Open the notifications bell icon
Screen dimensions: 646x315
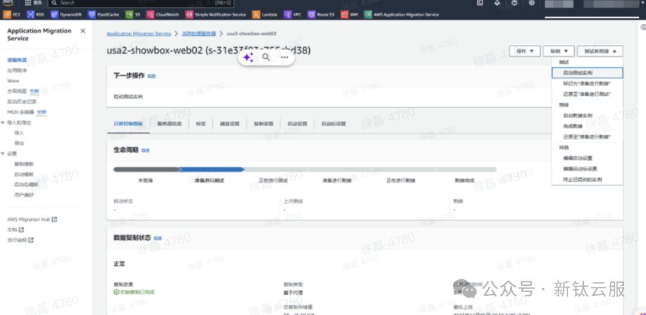497,2
